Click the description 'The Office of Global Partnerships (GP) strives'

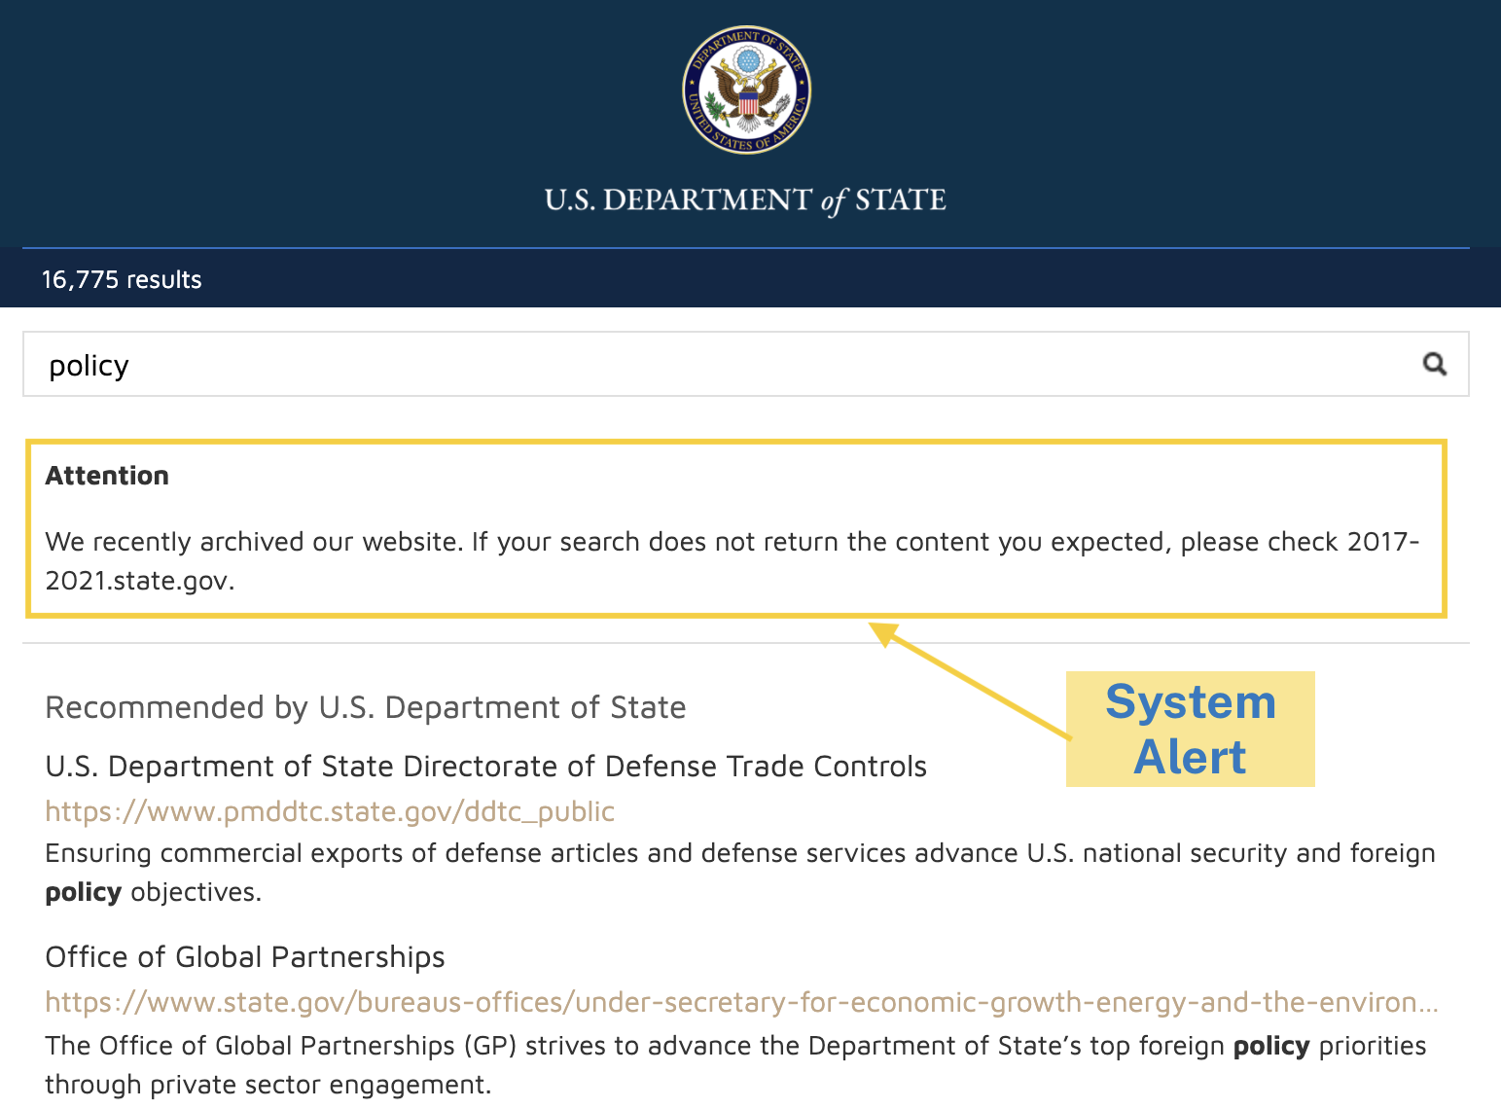[735, 1065]
